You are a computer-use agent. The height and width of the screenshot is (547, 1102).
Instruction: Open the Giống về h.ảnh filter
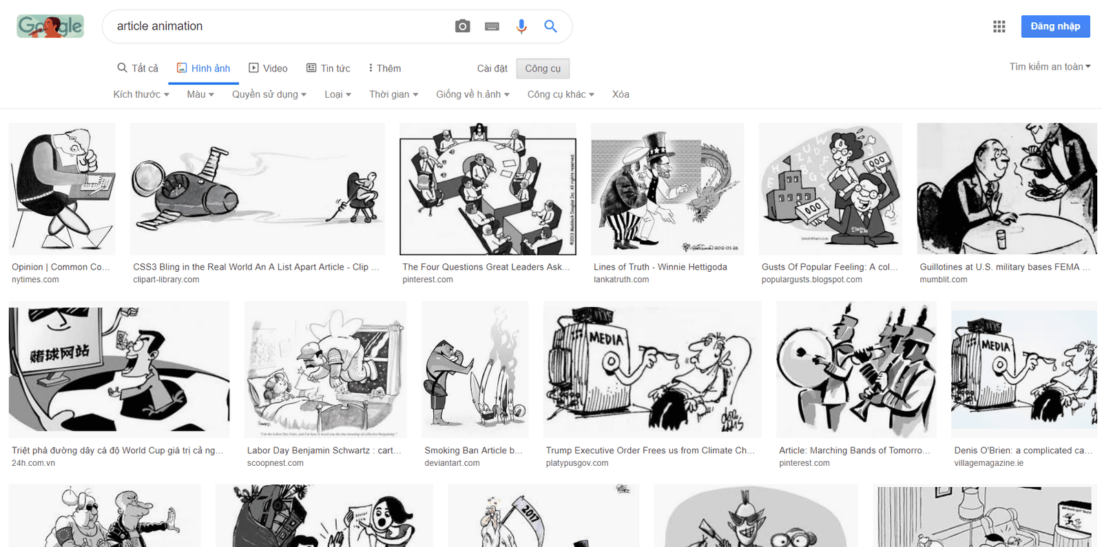[x=472, y=94]
